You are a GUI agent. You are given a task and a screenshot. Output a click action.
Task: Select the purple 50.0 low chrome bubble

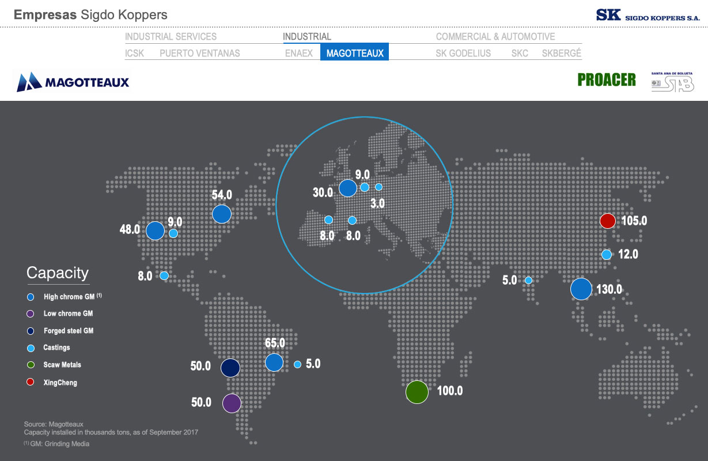(232, 403)
